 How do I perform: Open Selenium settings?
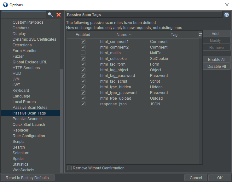21,153
